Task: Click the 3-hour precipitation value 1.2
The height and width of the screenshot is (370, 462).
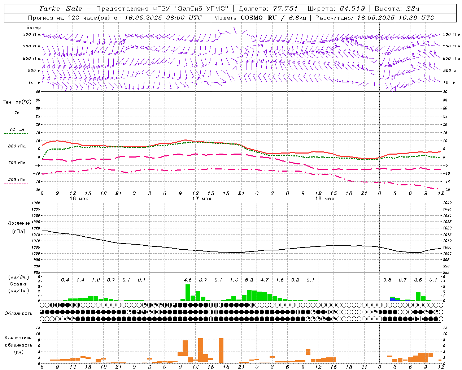Action: pos(234,280)
